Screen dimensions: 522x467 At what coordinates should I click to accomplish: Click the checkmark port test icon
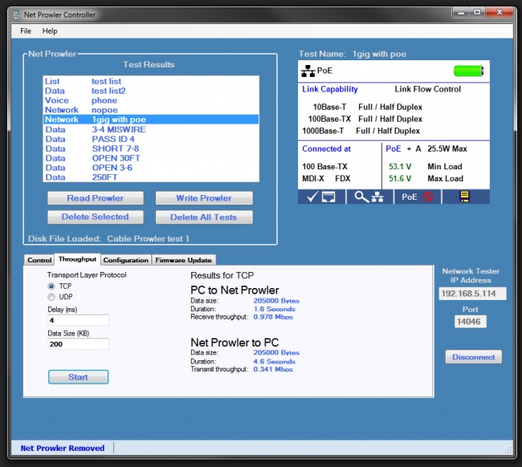point(321,197)
